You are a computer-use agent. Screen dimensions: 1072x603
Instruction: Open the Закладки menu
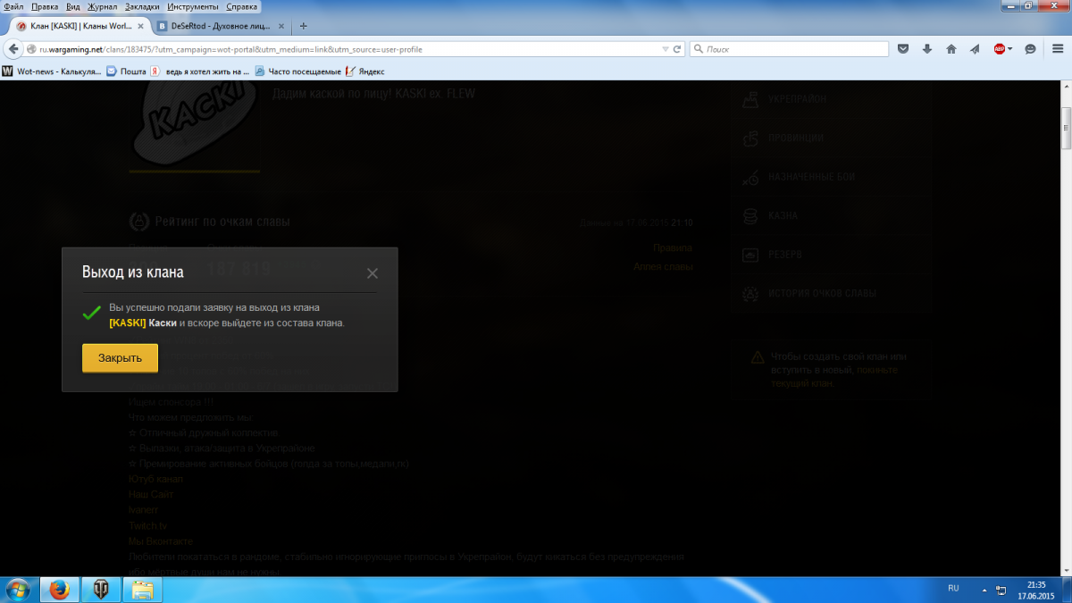coord(143,6)
